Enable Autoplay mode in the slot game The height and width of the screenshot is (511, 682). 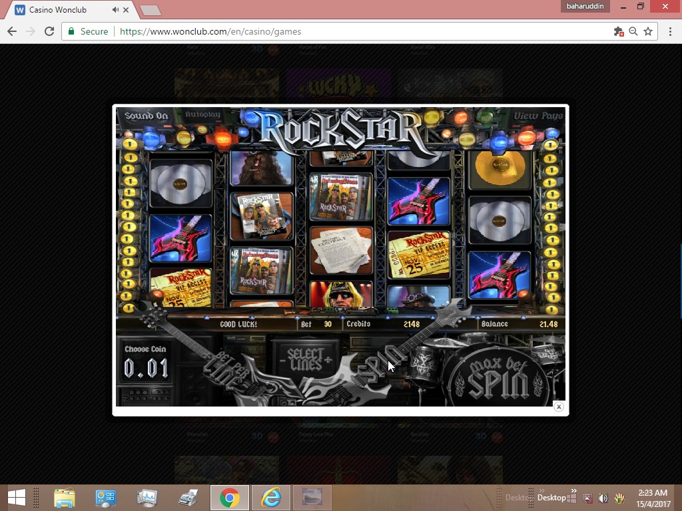coord(202,115)
